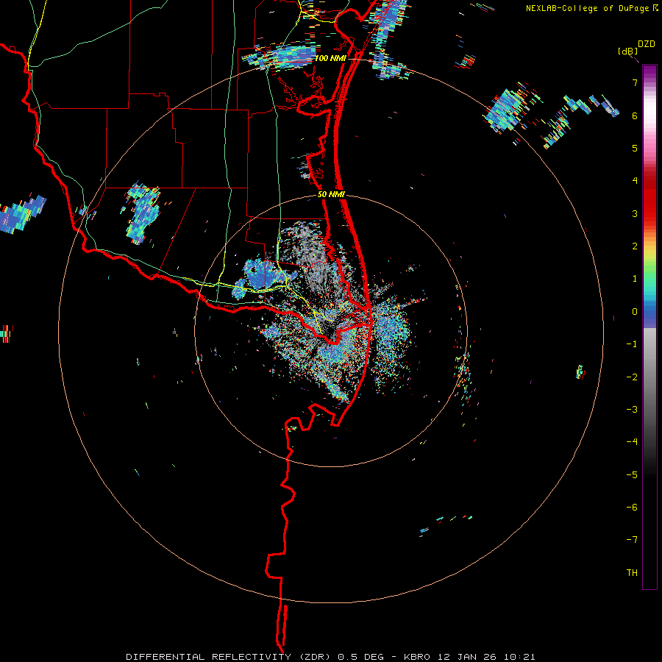The height and width of the screenshot is (662, 662).
Task: Click the 6 value on the color legend
Action: click(x=635, y=115)
